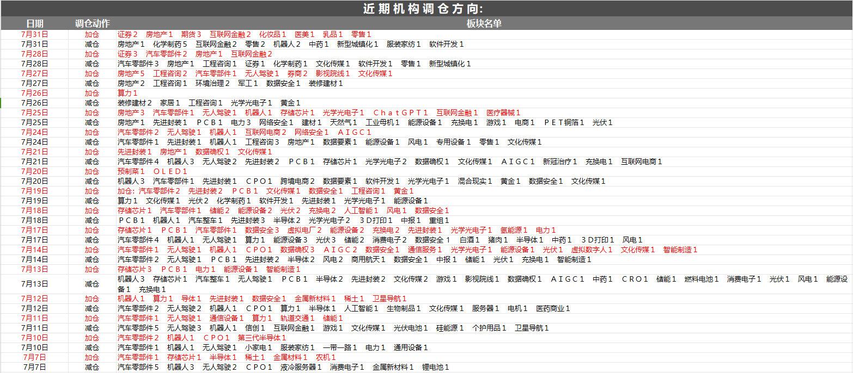
Task: Click "房地产 5" in the 7月27日 加仓 row
Action: (x=131, y=73)
